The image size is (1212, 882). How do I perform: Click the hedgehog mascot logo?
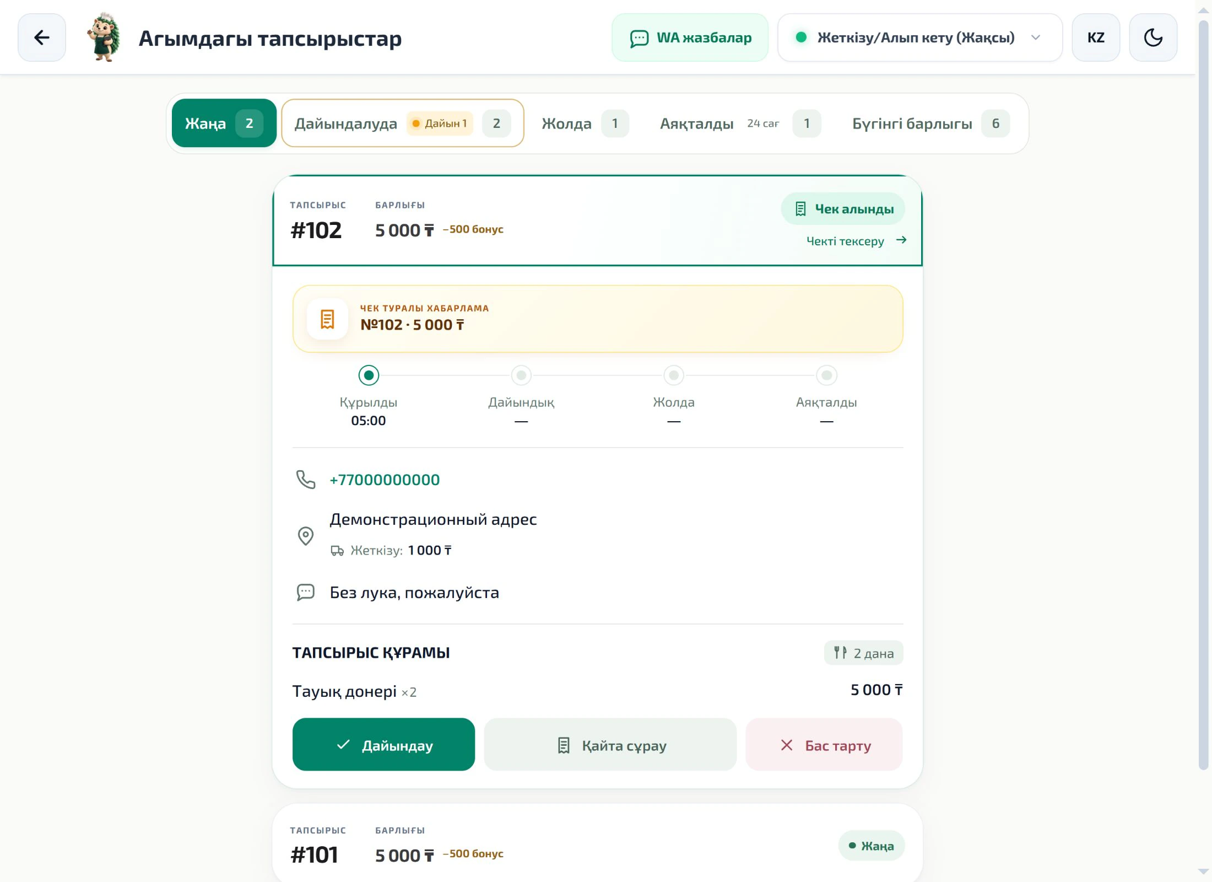104,37
